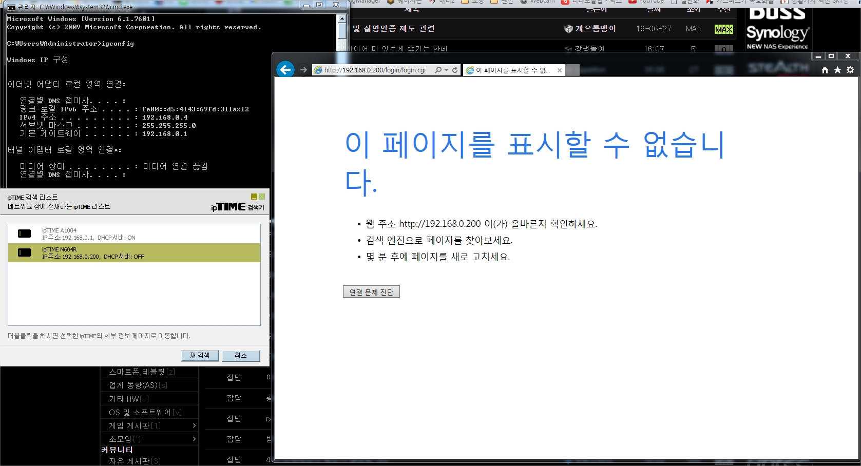Image resolution: width=861 pixels, height=466 pixels.
Task: Click the refresh icon in the address bar
Action: pos(455,70)
